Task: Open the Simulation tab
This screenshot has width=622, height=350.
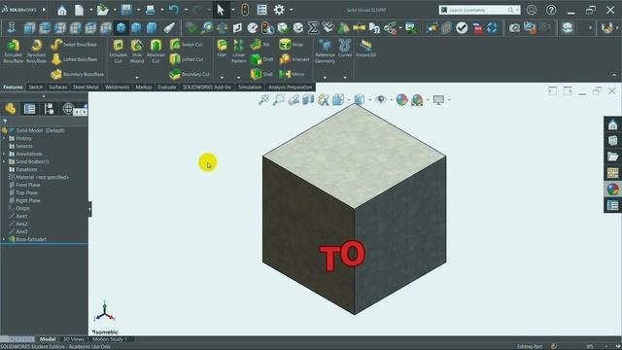Action: point(250,87)
